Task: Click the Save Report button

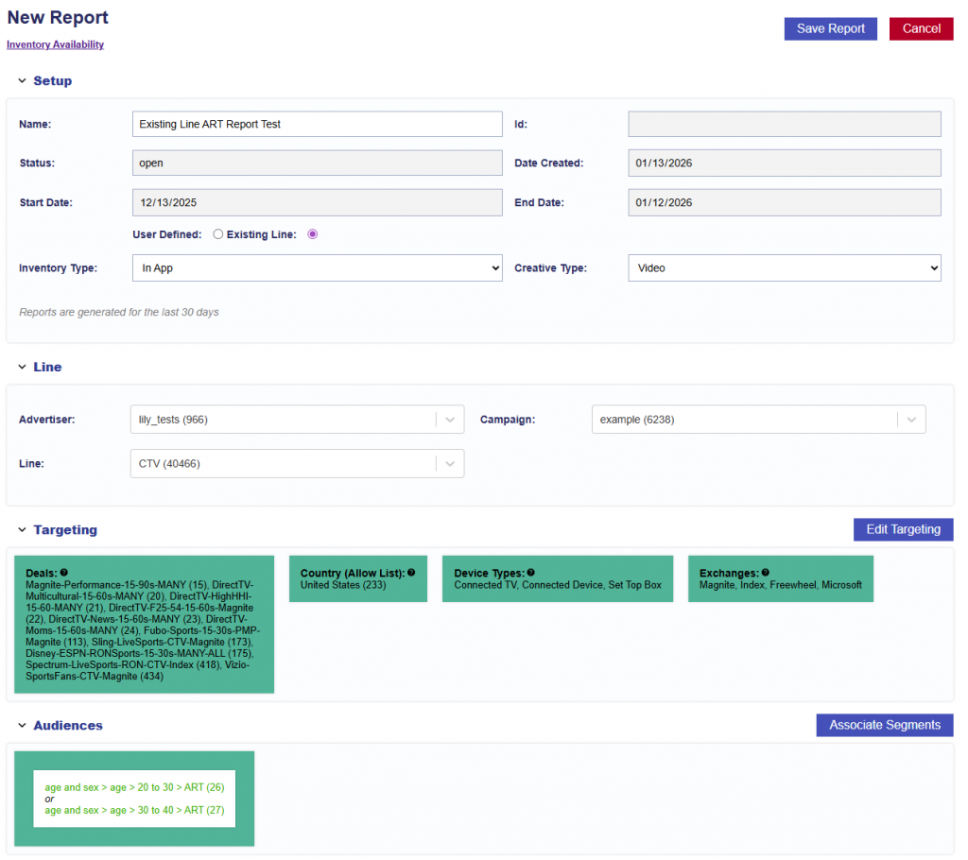Action: pyautogui.click(x=830, y=28)
